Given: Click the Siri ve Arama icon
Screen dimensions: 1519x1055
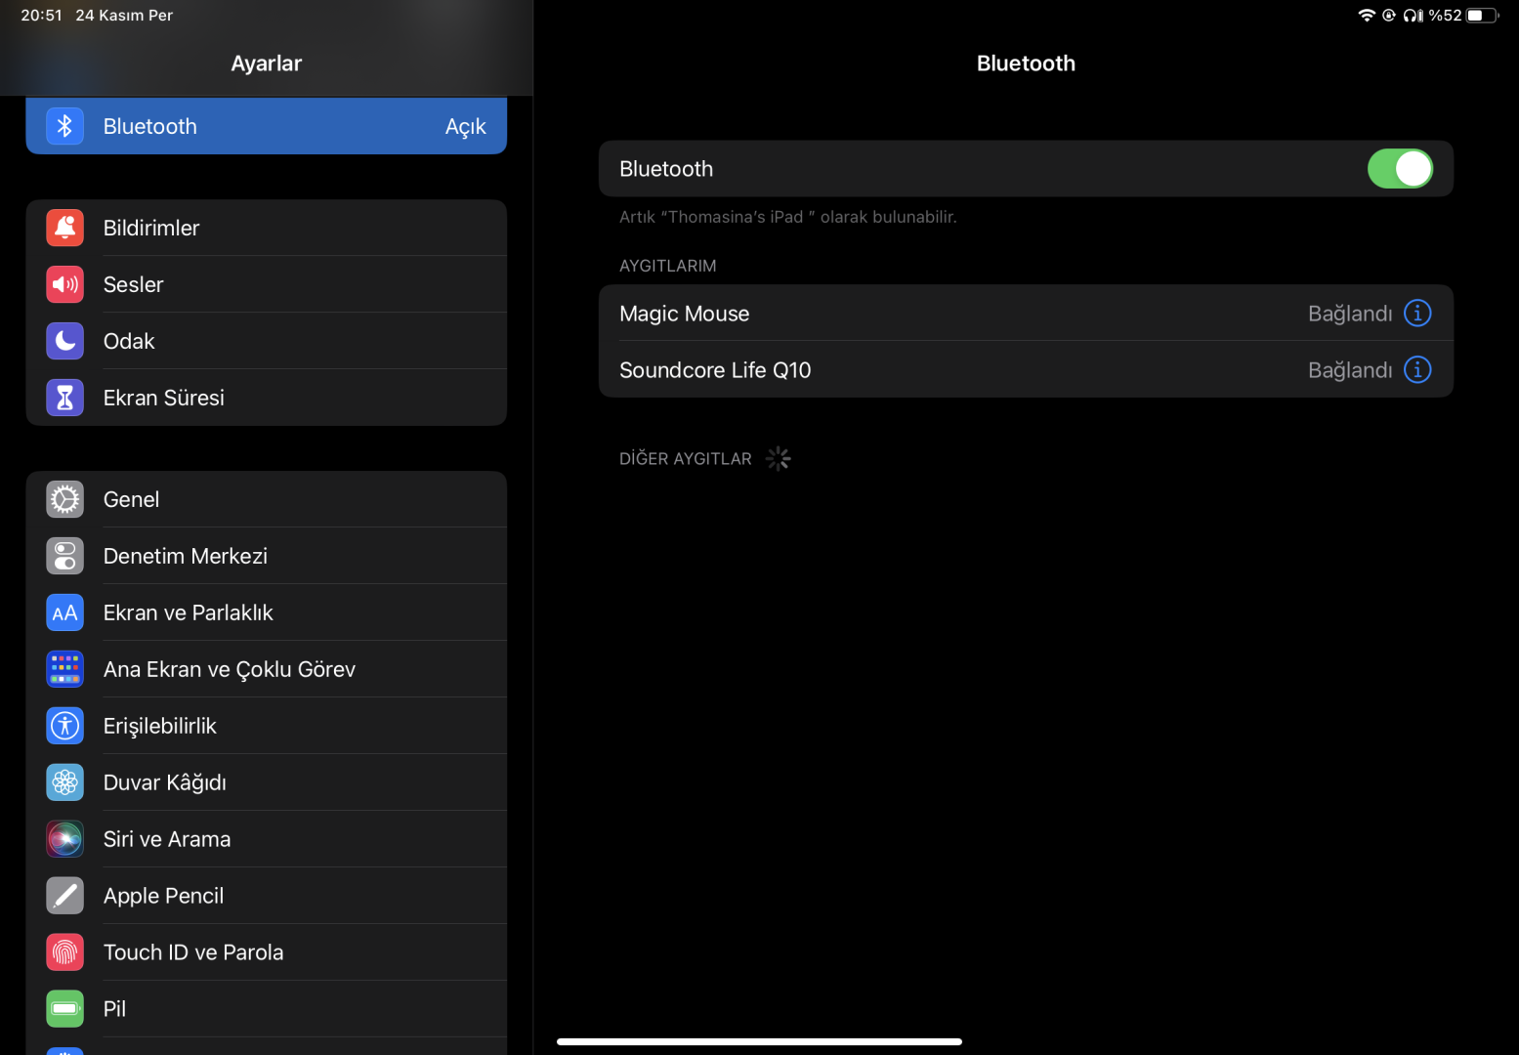Looking at the screenshot, I should click(65, 839).
